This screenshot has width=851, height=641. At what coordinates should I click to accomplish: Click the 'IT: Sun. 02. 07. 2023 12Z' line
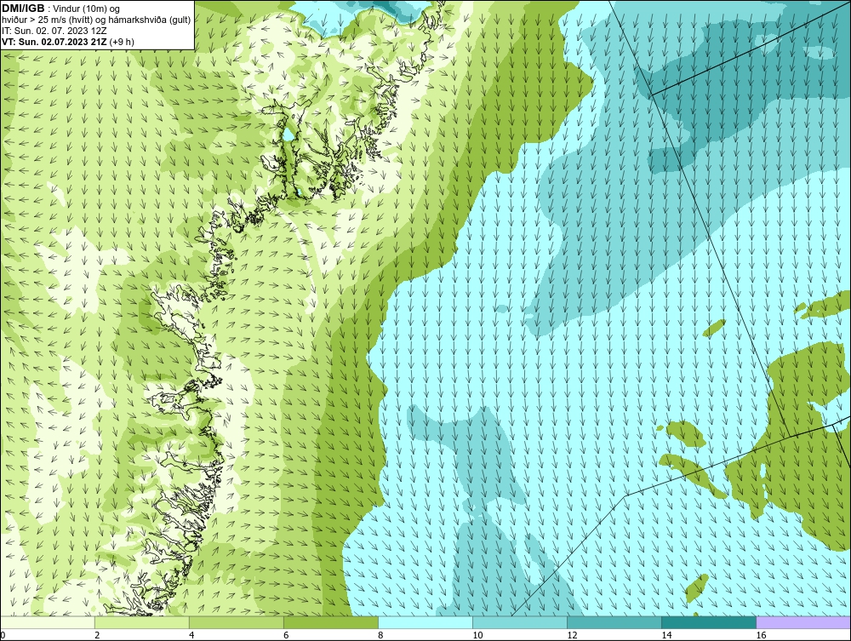pyautogui.click(x=54, y=31)
